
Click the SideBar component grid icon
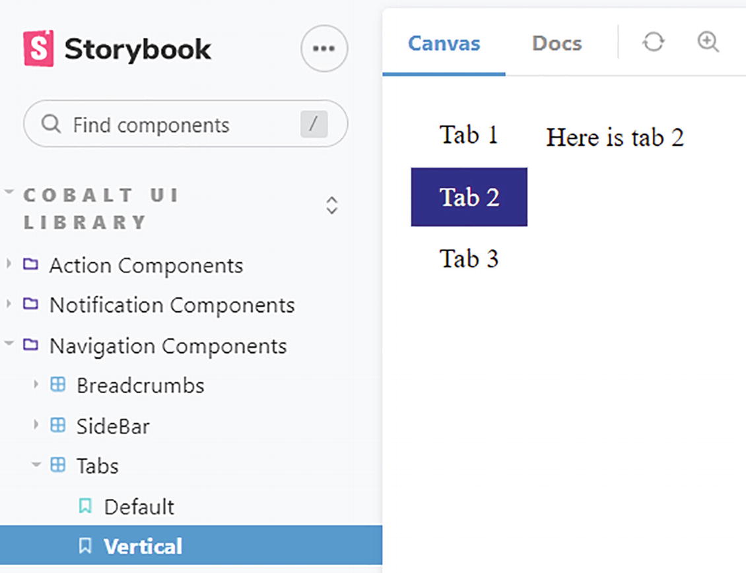coord(58,426)
